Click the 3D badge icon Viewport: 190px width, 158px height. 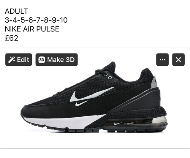click(x=42, y=60)
